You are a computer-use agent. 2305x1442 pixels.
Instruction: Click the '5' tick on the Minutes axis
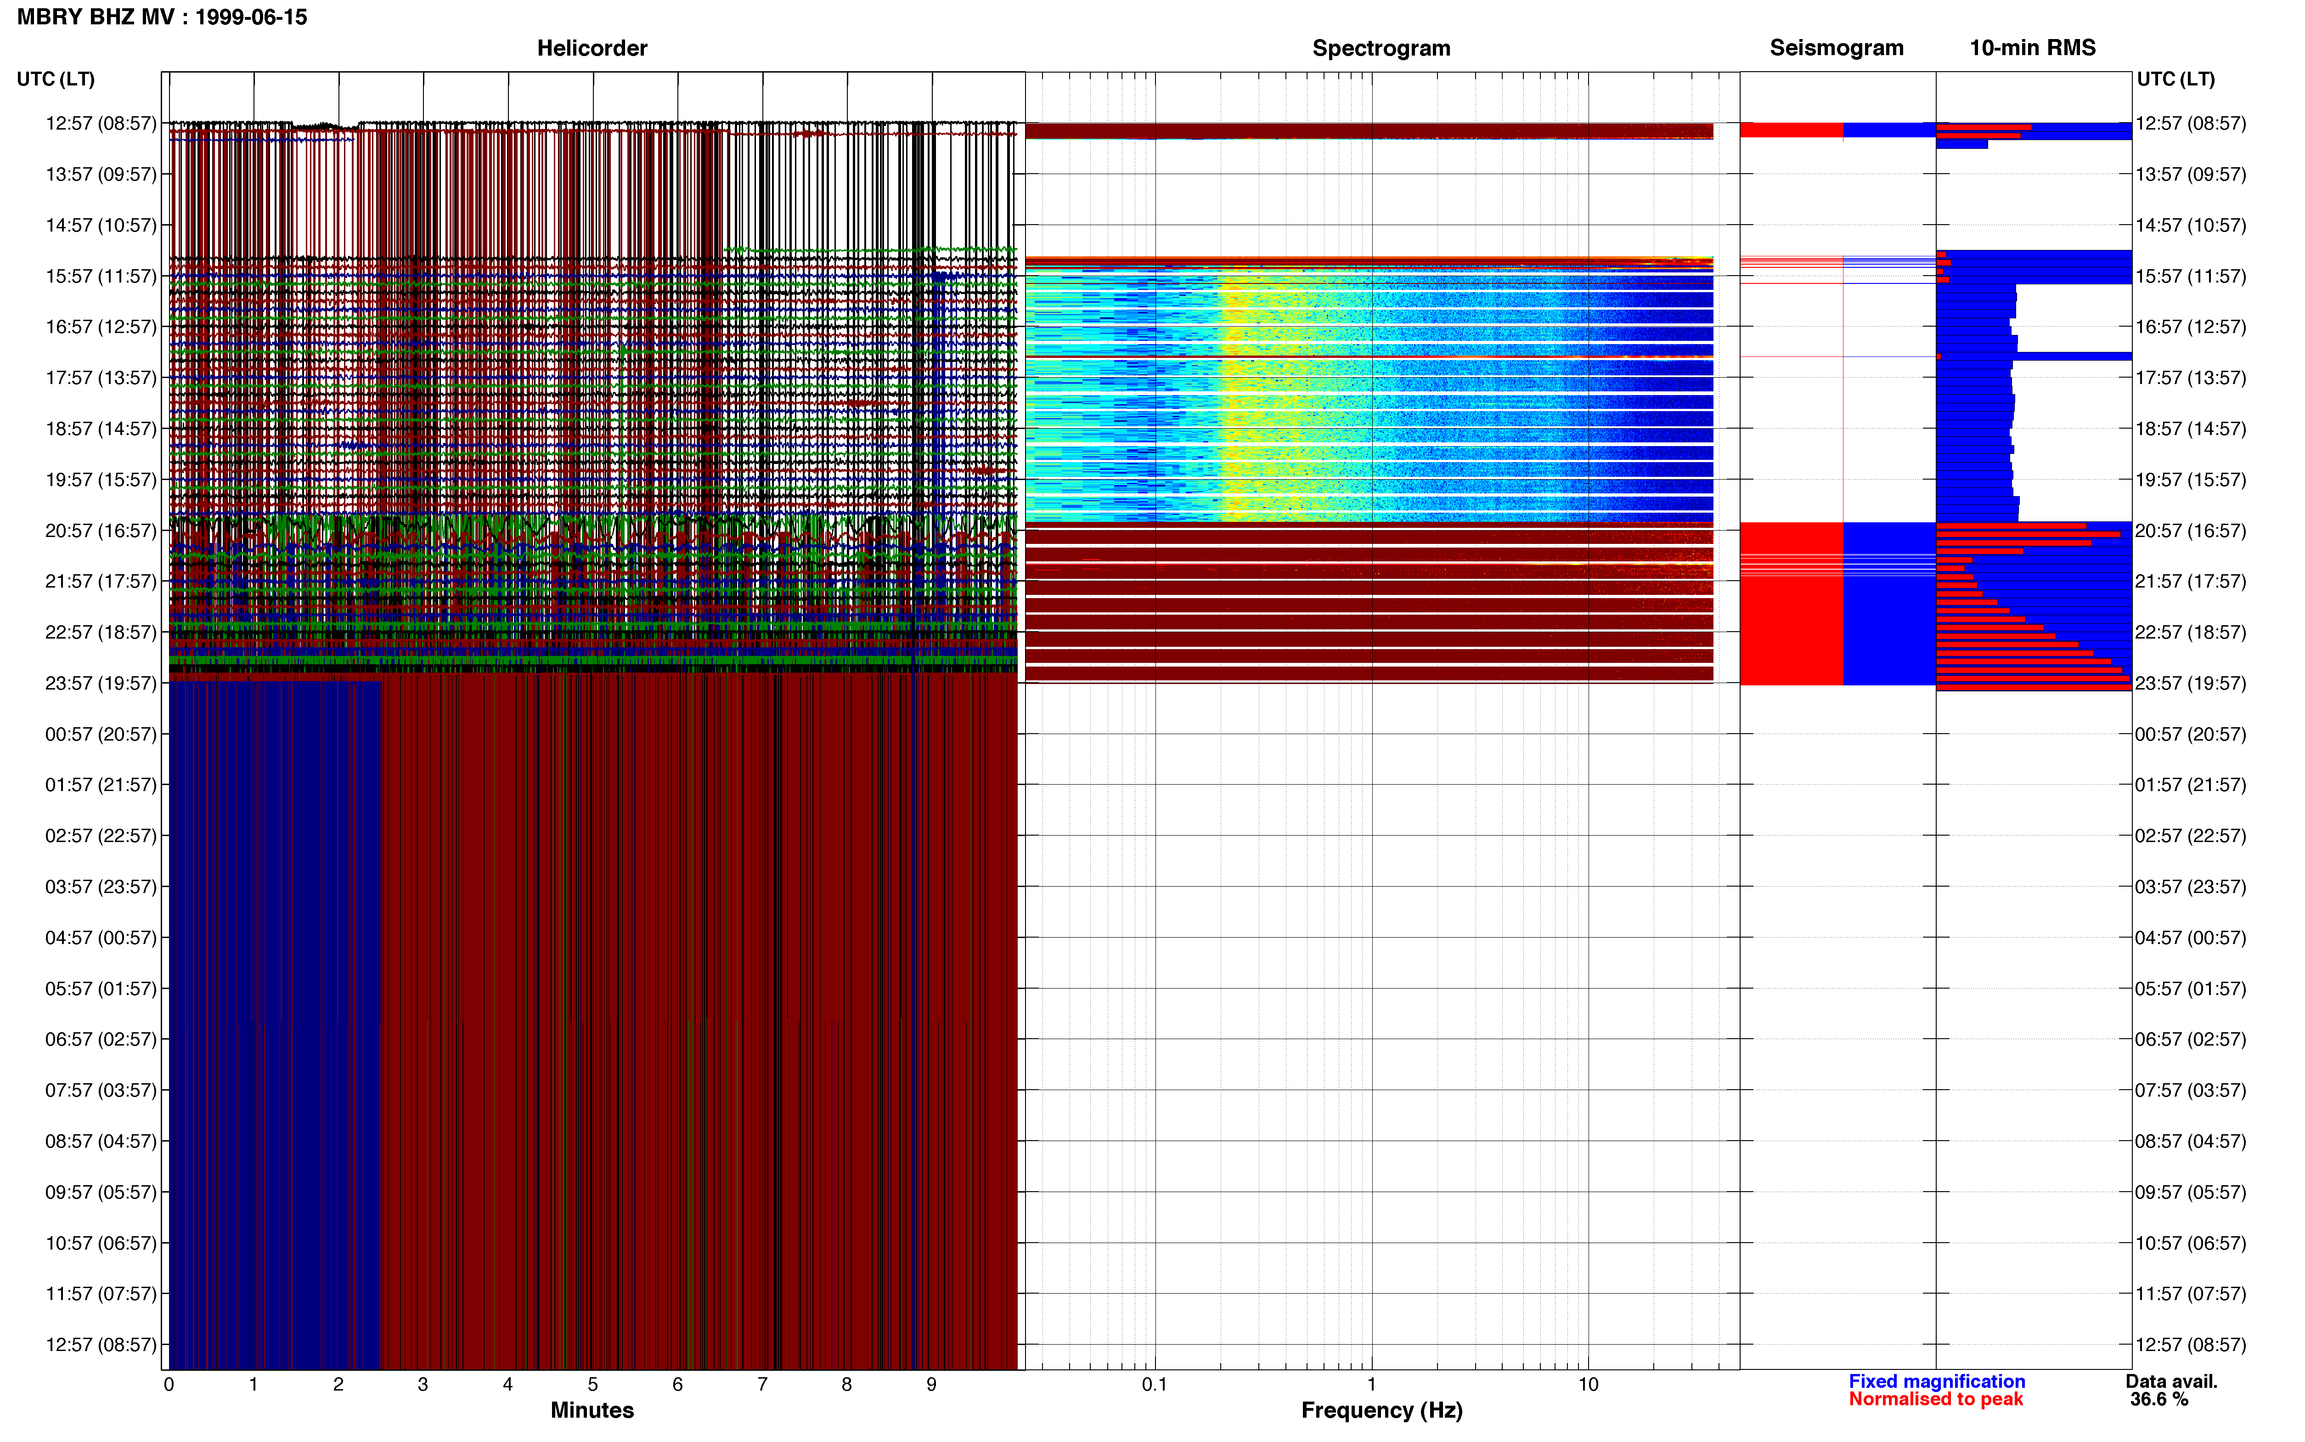[x=593, y=1384]
